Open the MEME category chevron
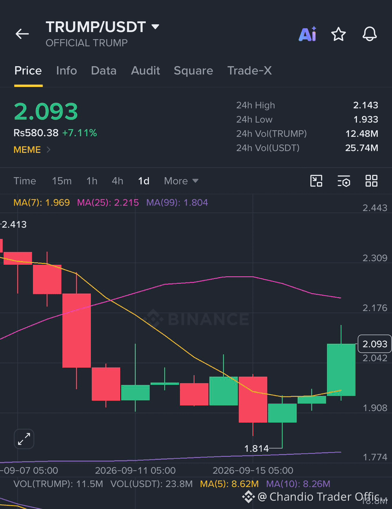The image size is (392, 509). pos(48,149)
